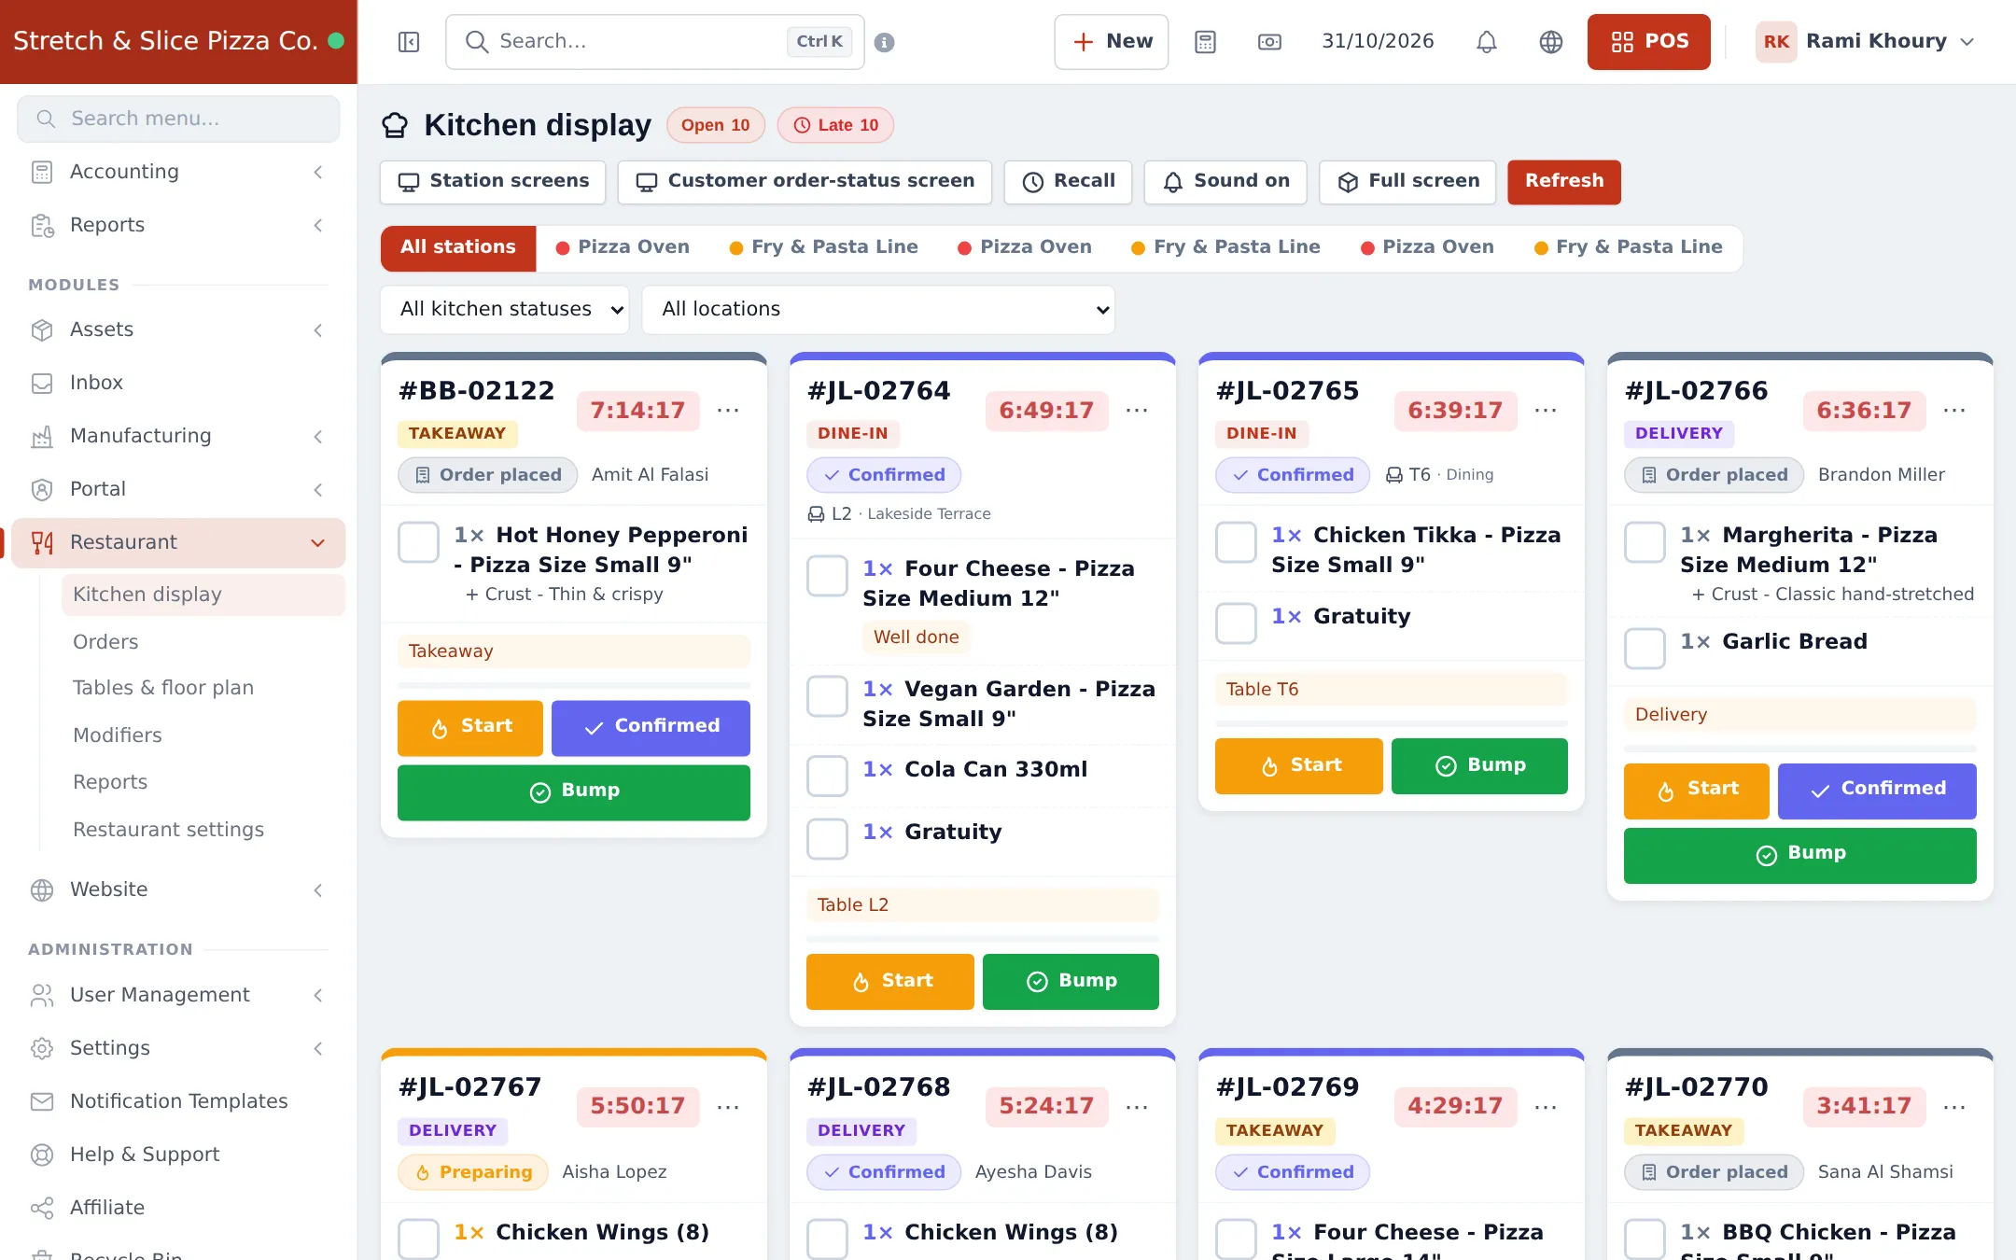Open Tables & floor plan menu item
The height and width of the screenshot is (1260, 2016).
click(163, 688)
